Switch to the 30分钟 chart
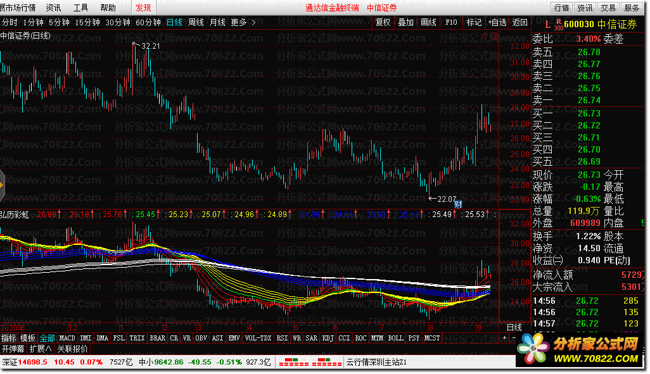Screen dimensions: 650x374 coord(118,22)
